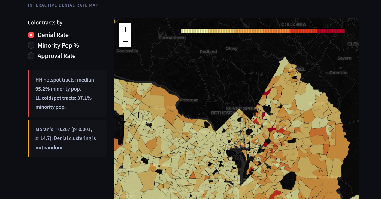This screenshot has height=199, width=381.
Task: Click the 'Color tracts by' label
Action: tap(45, 23)
